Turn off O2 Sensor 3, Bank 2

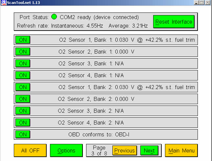[x=23, y=111]
